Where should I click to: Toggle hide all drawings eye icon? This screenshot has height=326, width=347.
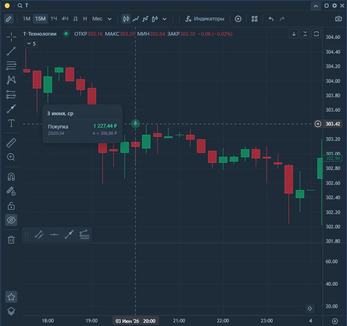coord(11,220)
